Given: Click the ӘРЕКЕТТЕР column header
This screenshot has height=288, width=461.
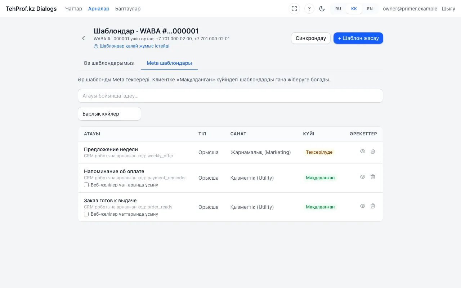Looking at the screenshot, I should (x=363, y=134).
